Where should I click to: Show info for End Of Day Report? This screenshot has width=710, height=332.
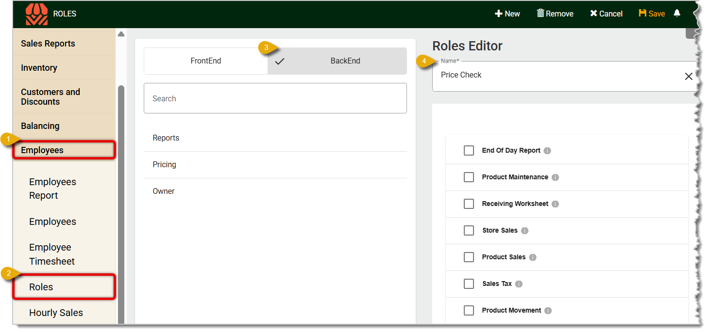(547, 151)
